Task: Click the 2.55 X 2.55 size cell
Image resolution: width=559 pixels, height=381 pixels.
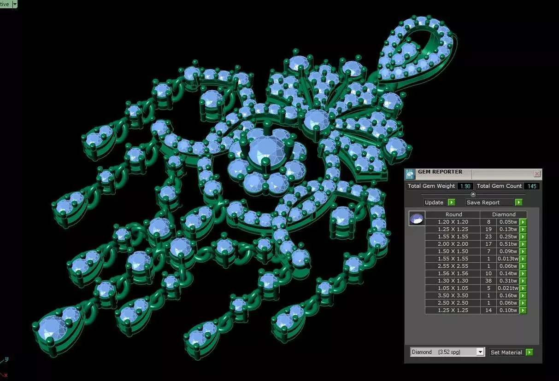Action: click(453, 266)
